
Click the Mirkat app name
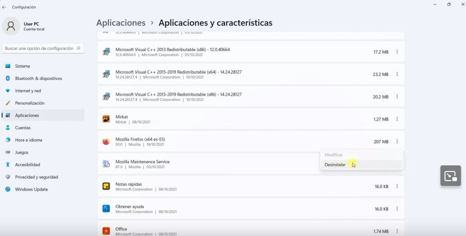[122, 117]
